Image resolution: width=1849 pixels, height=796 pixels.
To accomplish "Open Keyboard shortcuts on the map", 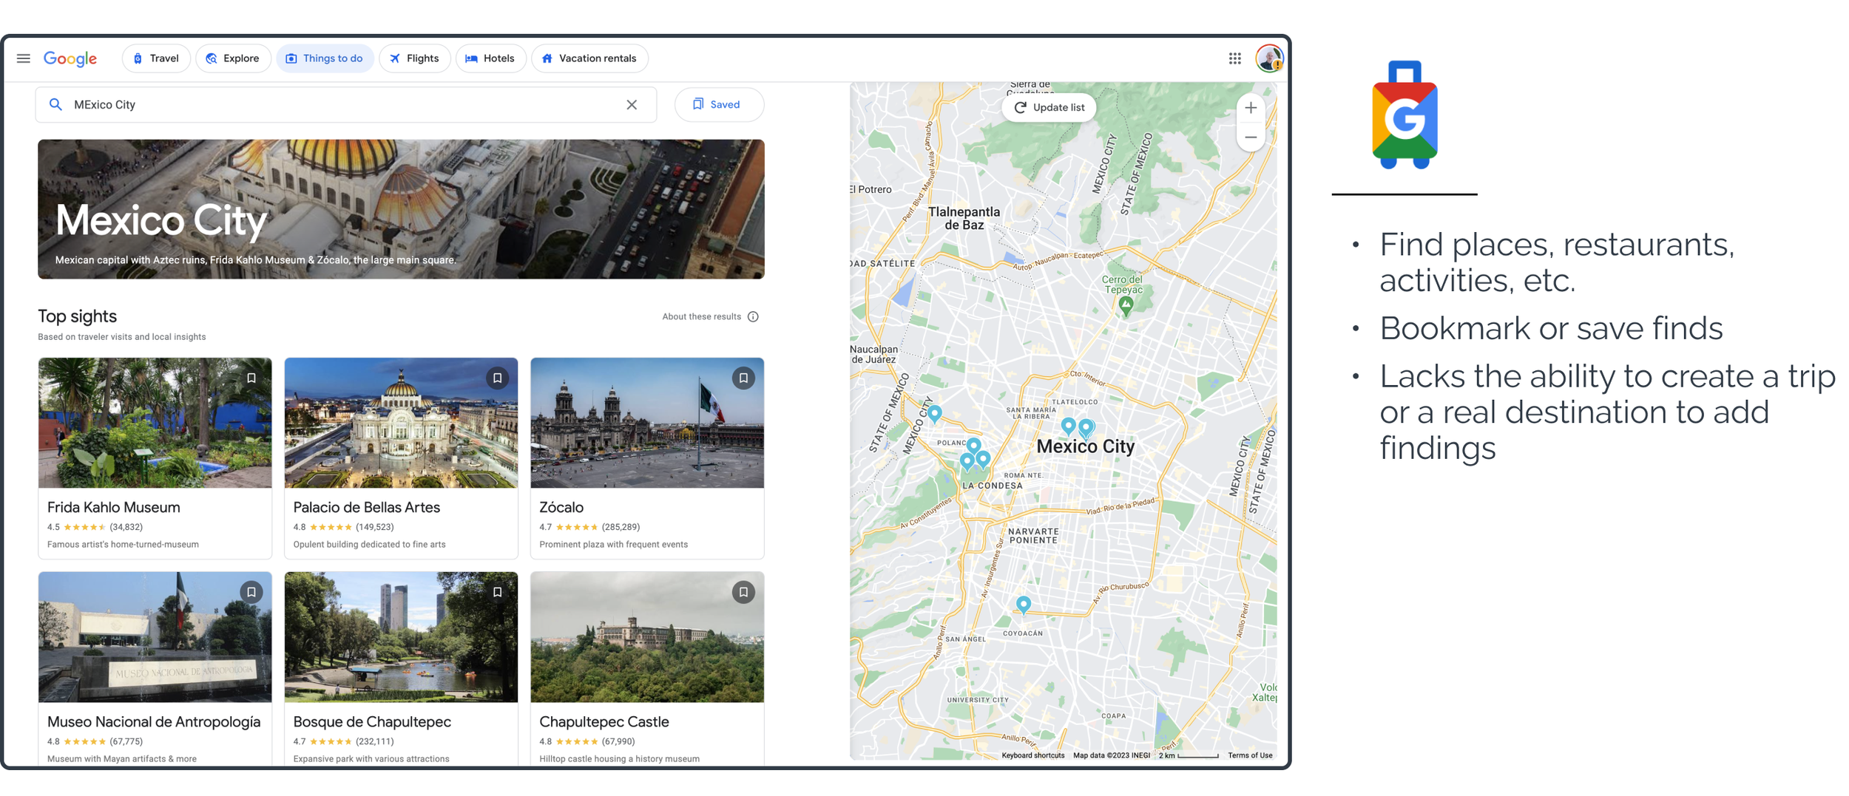I will pyautogui.click(x=1032, y=755).
